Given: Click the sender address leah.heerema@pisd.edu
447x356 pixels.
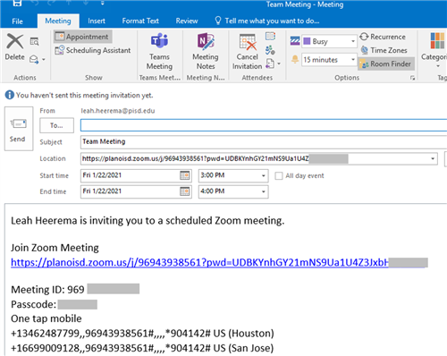Looking at the screenshot, I should (x=118, y=111).
